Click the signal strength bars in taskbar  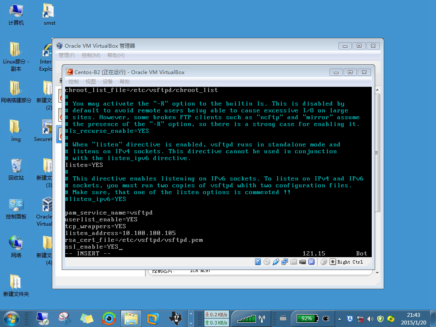tap(247, 318)
